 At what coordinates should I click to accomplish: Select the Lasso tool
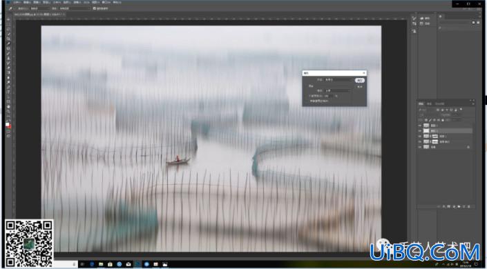pos(9,29)
